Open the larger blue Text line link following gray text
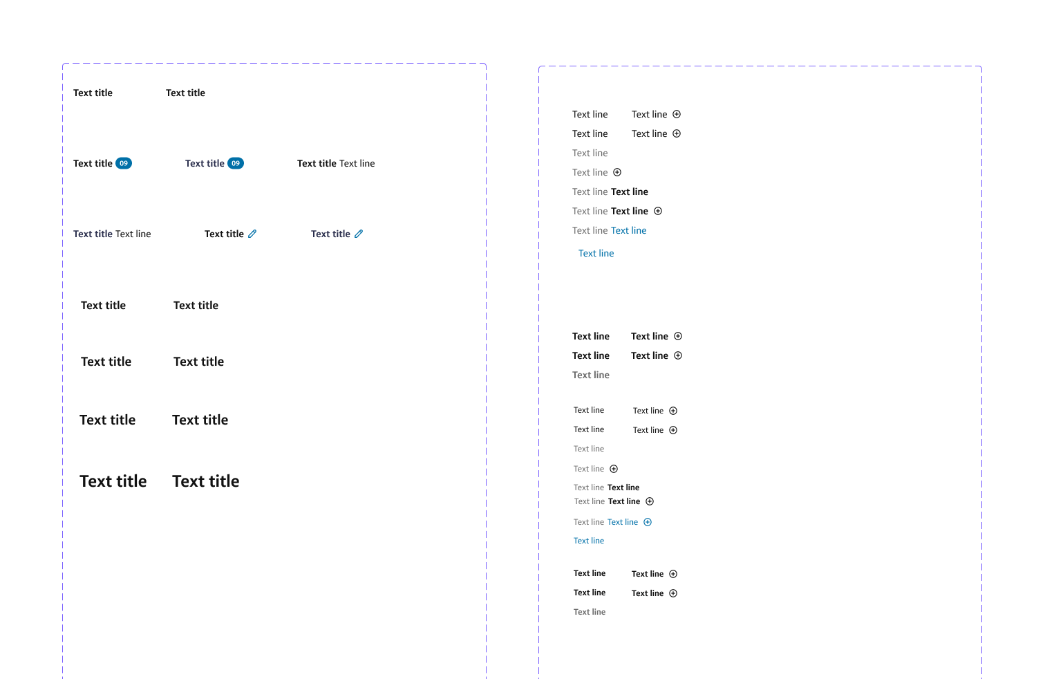Screen dimensions: 1045x679 pyautogui.click(x=629, y=230)
